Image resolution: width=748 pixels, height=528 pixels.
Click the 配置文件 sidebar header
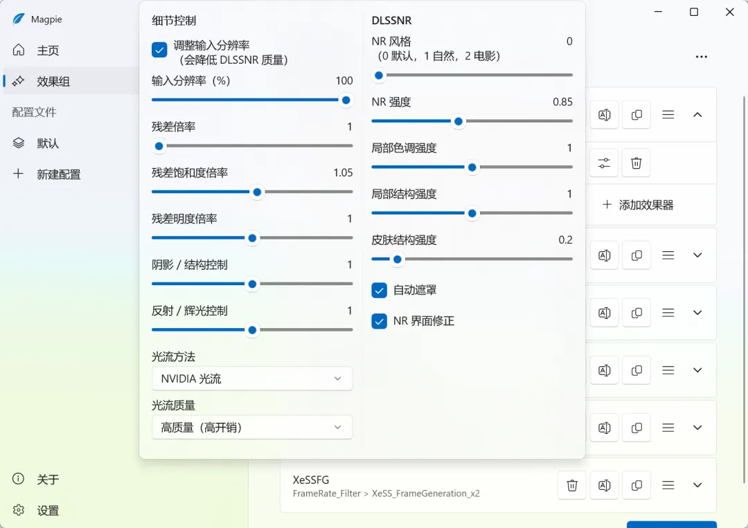[x=34, y=112]
